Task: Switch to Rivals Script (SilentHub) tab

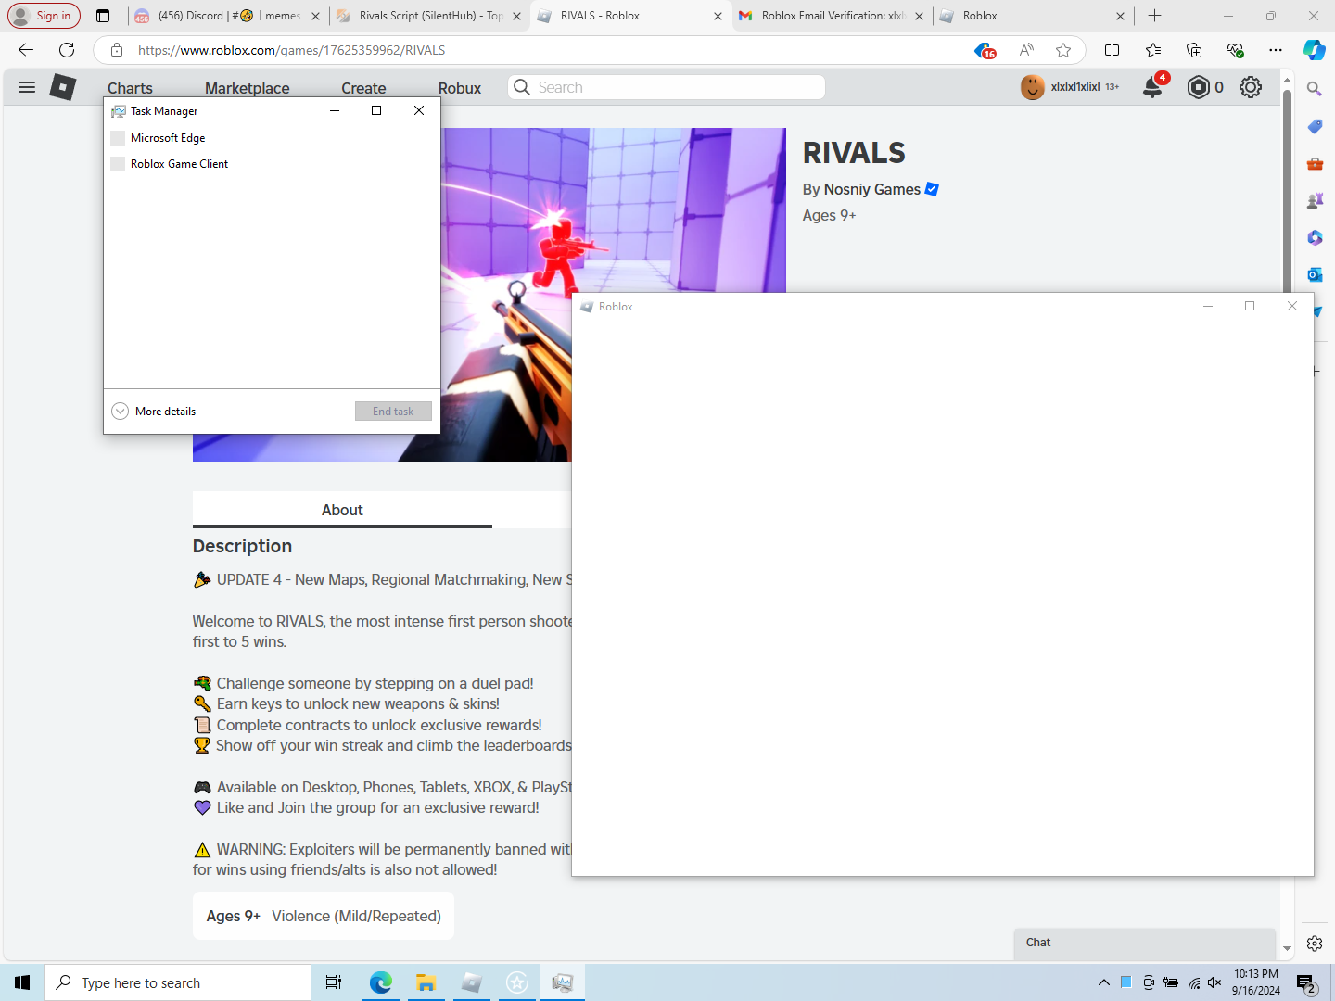Action: 429,16
